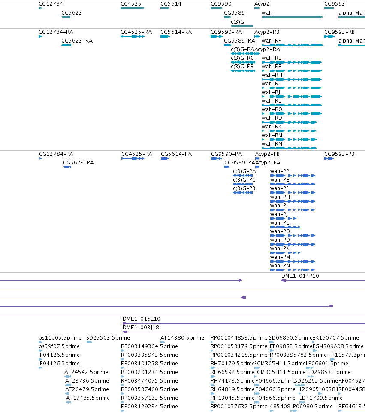Select the wah-PL protein label
This screenshot has width=365, height=413.
tap(280, 222)
